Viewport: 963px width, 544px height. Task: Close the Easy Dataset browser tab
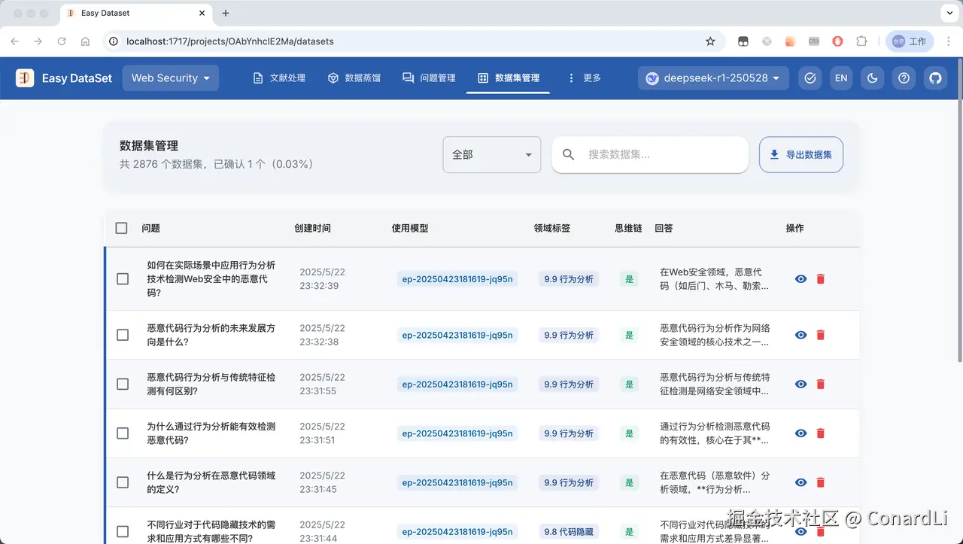click(202, 13)
